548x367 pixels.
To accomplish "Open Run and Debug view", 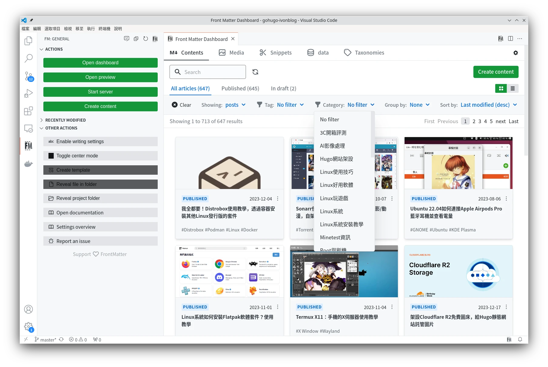I will (28, 93).
